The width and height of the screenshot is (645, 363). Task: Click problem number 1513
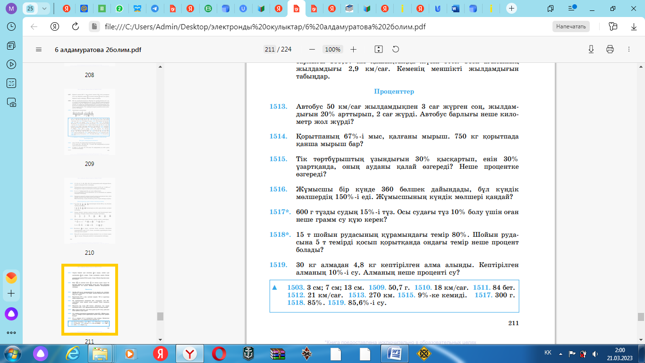[x=279, y=106]
